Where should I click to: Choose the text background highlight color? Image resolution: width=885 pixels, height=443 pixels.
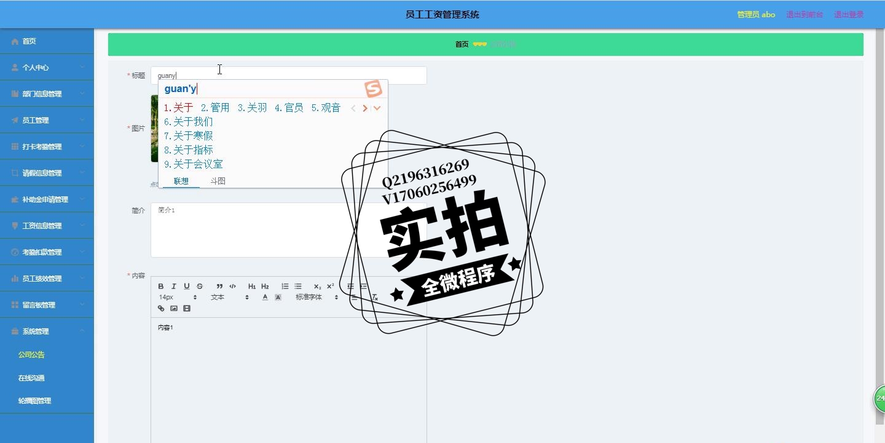[278, 298]
